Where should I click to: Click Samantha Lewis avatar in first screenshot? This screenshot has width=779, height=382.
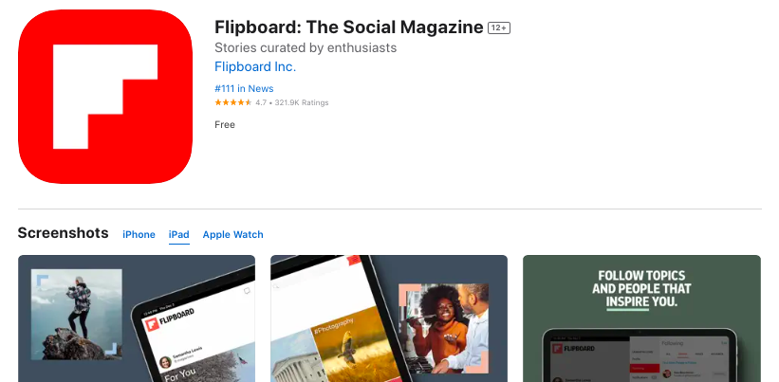(165, 363)
